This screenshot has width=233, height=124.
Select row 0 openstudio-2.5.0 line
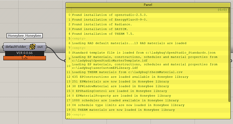coord(147,15)
